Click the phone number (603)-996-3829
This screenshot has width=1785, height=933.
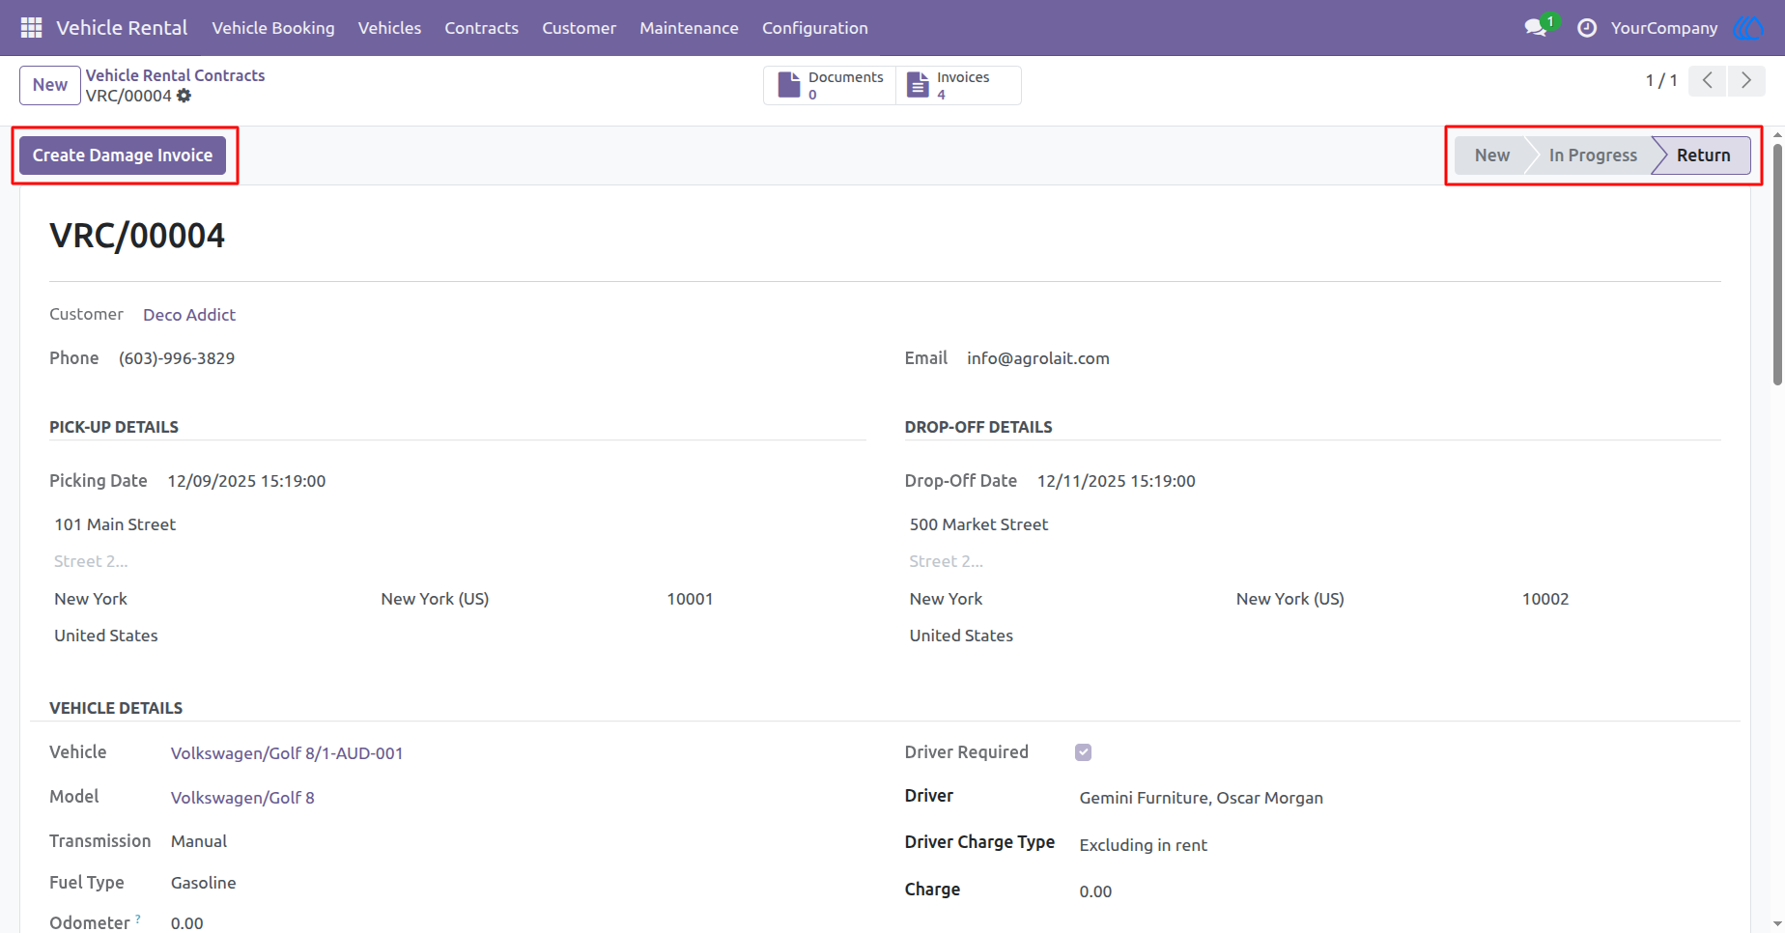177,358
